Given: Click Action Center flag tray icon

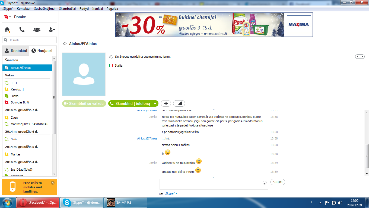Looking at the screenshot, I should point(327,203).
